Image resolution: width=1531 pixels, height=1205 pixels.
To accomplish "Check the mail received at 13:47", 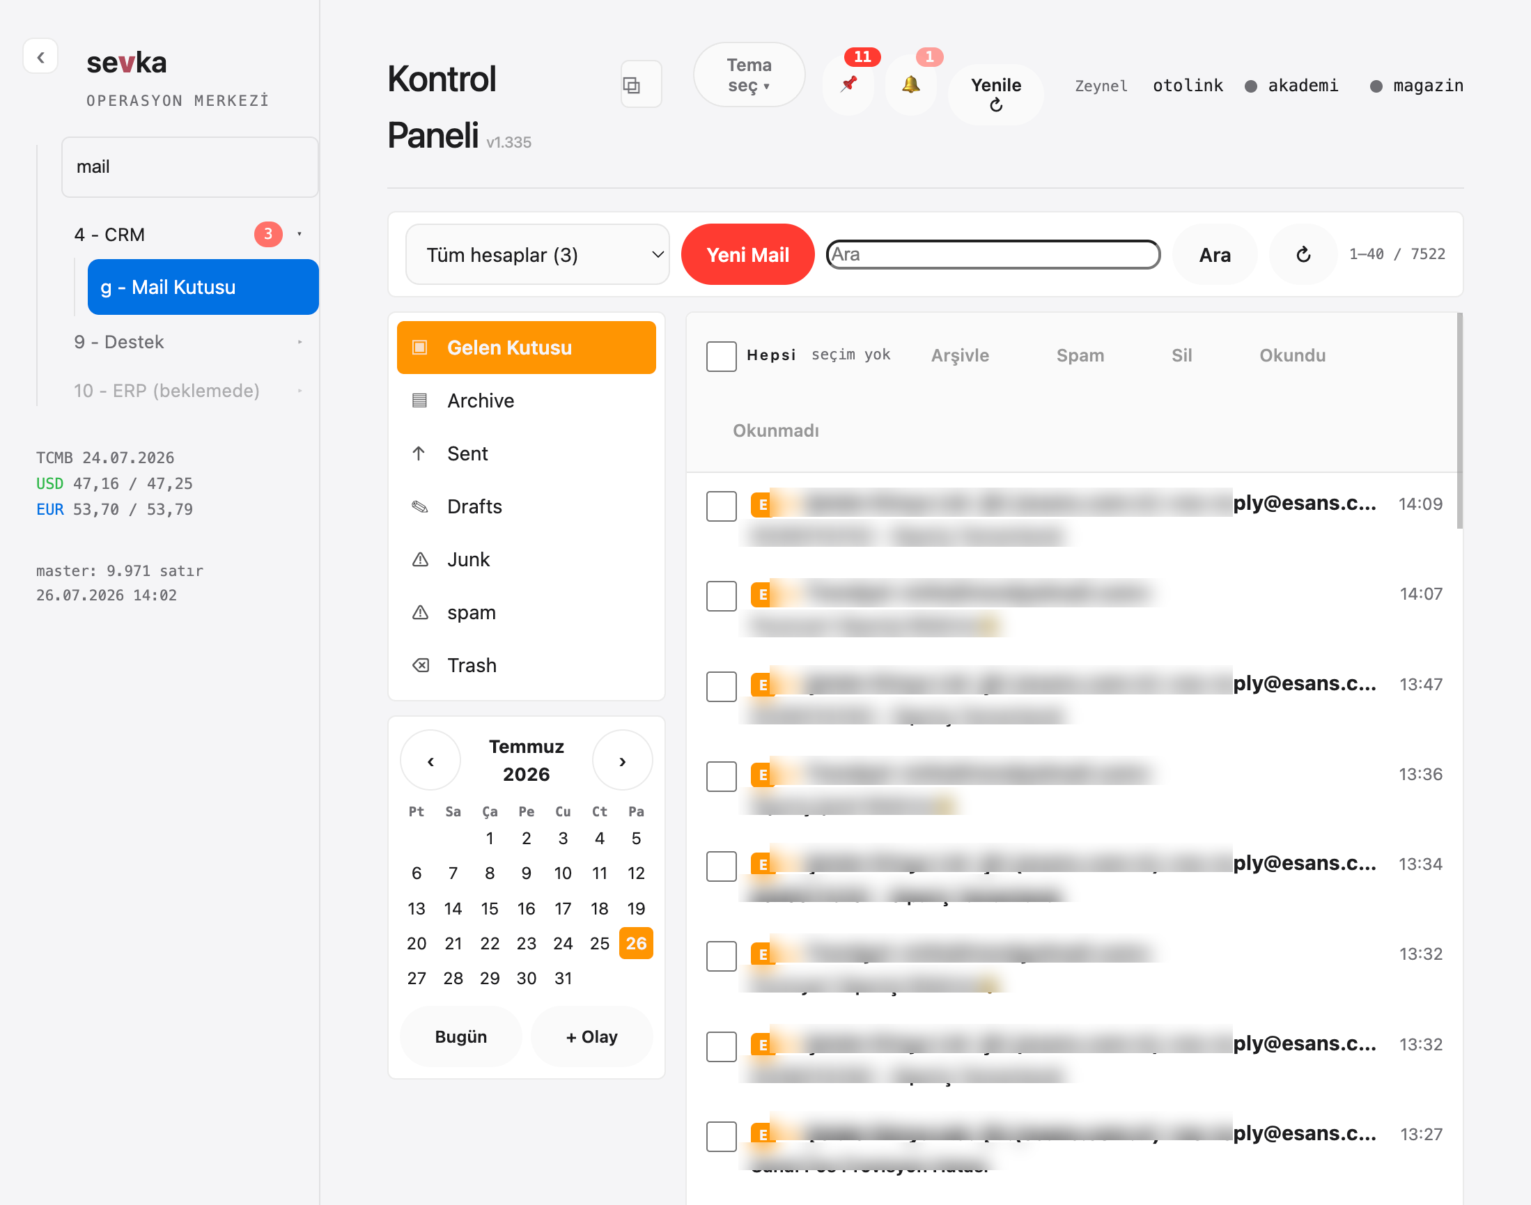I will click(x=721, y=686).
